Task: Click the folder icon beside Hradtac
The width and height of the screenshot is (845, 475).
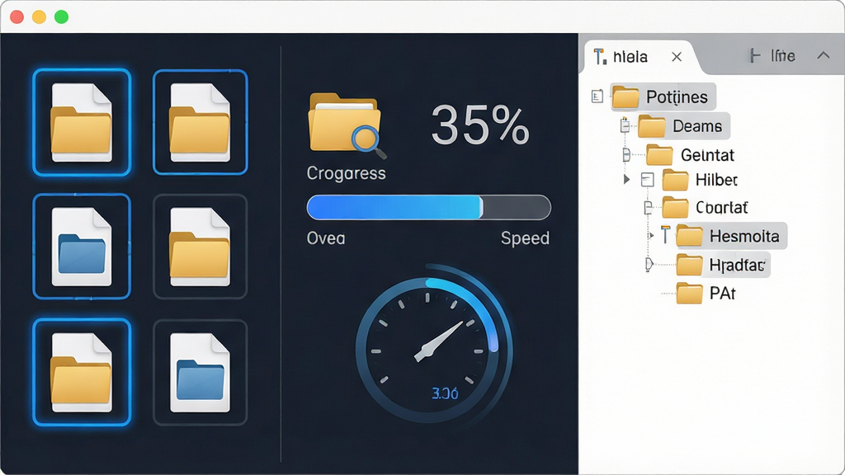Action: [x=689, y=265]
